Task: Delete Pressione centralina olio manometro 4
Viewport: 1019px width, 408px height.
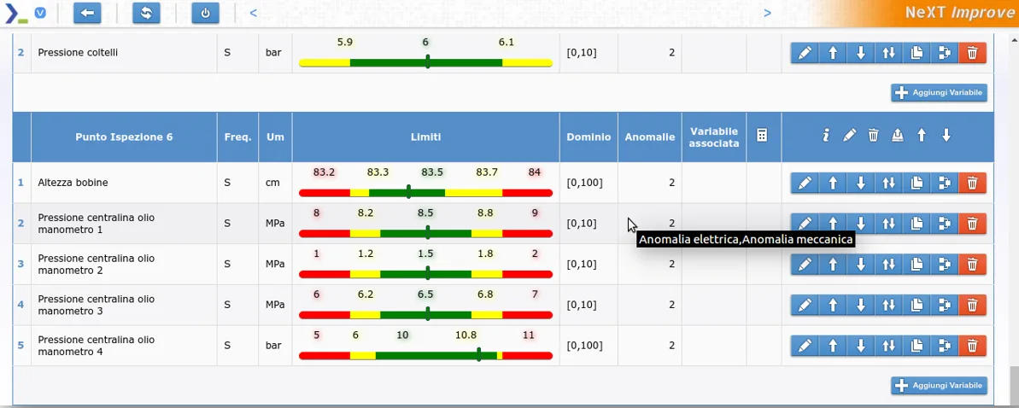Action: [x=972, y=346]
